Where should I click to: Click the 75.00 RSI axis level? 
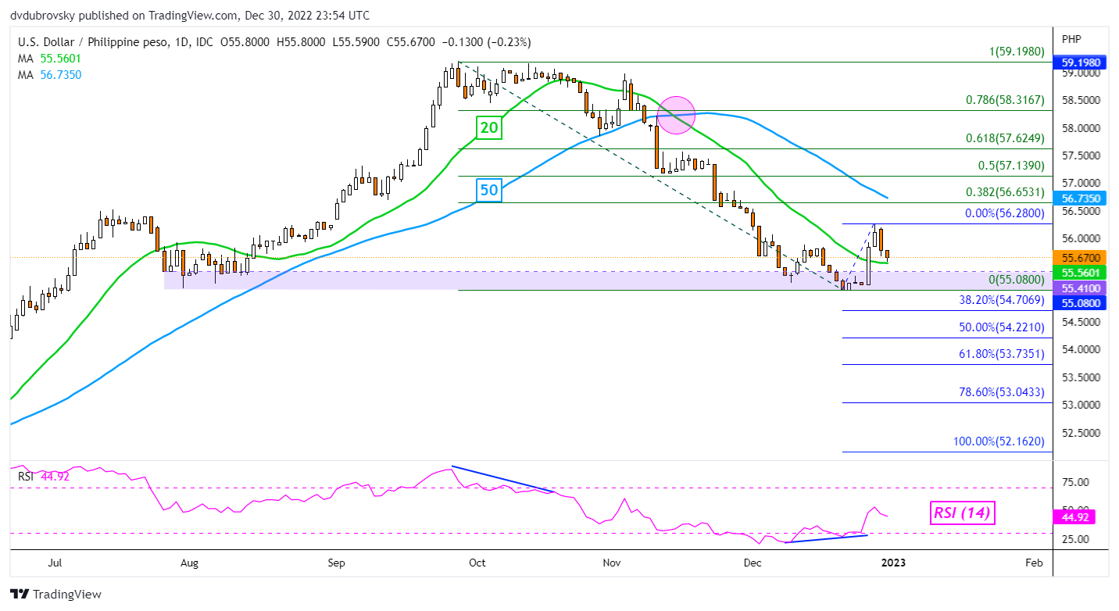pos(1074,482)
